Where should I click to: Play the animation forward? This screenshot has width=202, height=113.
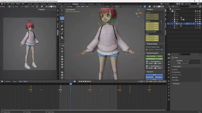[86, 82]
